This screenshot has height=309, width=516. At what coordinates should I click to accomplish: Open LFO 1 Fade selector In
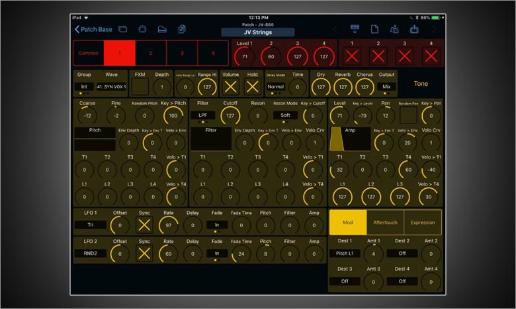(x=217, y=225)
